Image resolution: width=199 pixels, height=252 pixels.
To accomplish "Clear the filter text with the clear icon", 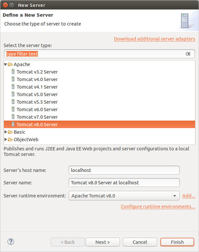I will point(188,54).
